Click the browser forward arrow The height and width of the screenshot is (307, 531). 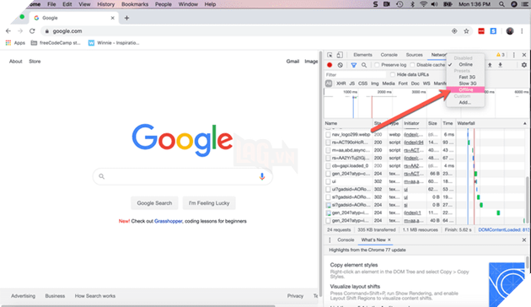pyautogui.click(x=20, y=31)
